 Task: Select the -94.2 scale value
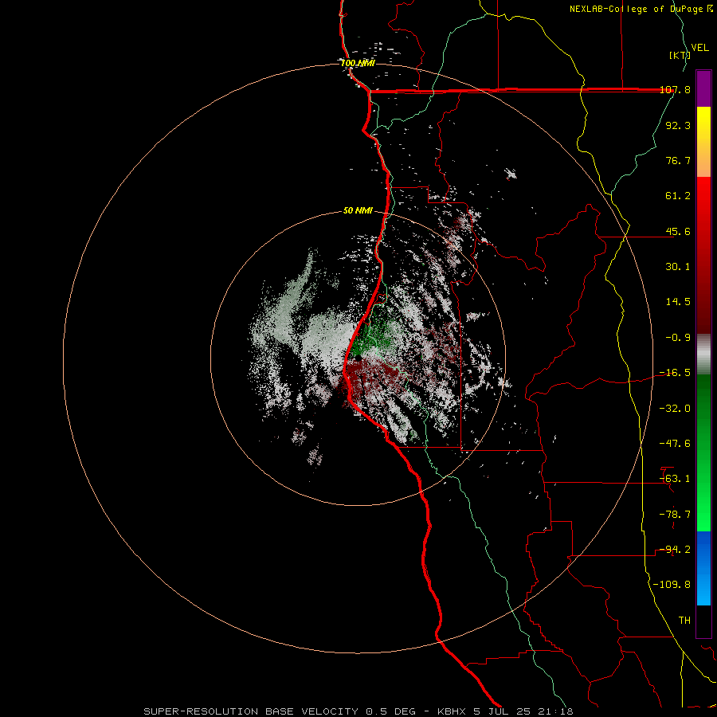(x=676, y=550)
